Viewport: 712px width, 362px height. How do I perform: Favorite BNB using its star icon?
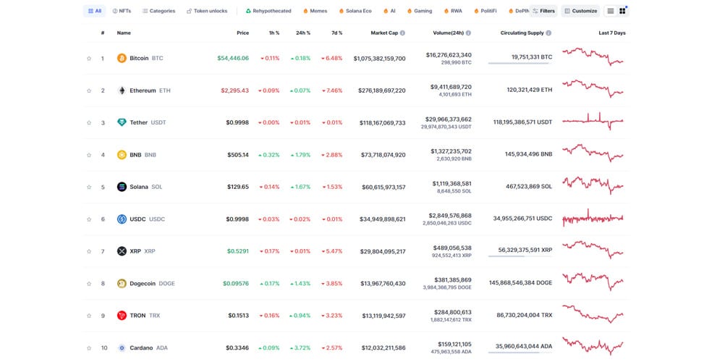click(x=89, y=155)
